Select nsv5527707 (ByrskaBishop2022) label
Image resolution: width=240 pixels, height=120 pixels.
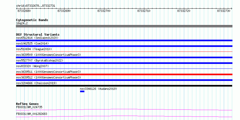pos(40,60)
